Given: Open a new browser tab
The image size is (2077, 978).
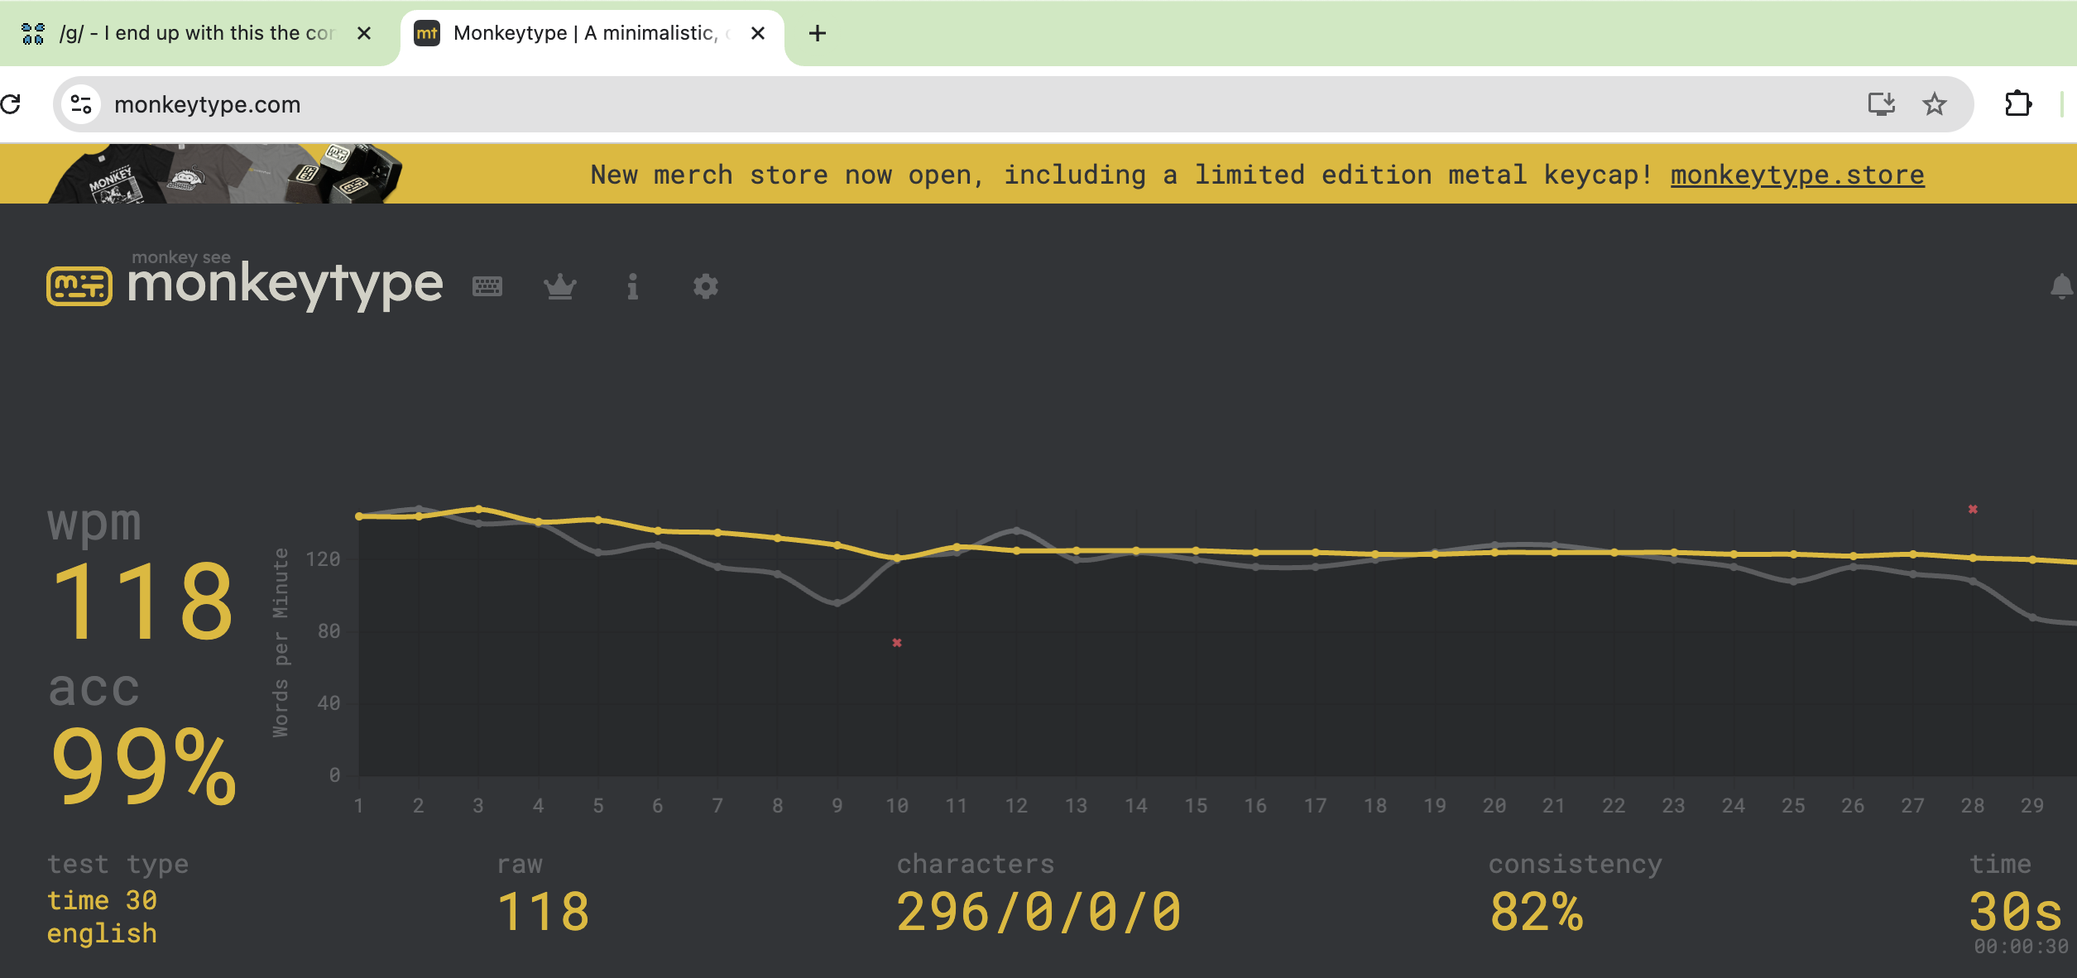Looking at the screenshot, I should pos(818,33).
